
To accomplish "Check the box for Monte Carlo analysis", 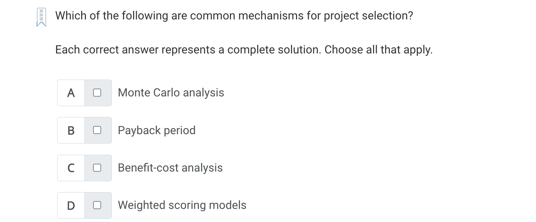I will [98, 93].
